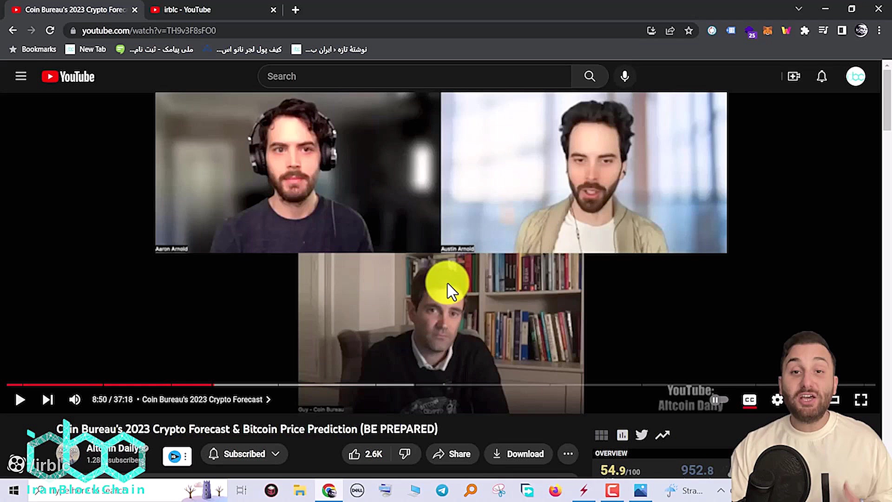Open File Explorer from the taskbar
Image resolution: width=892 pixels, height=502 pixels.
coord(300,490)
